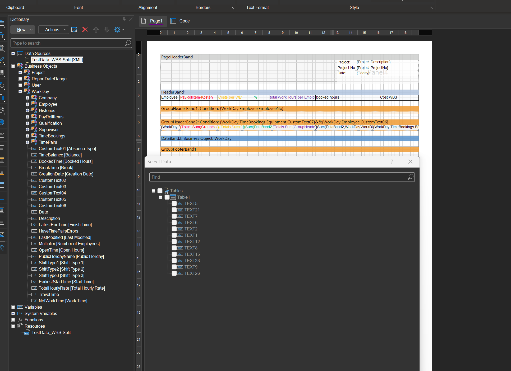Open the Actions dropdown
511x371 pixels.
[x=54, y=30]
